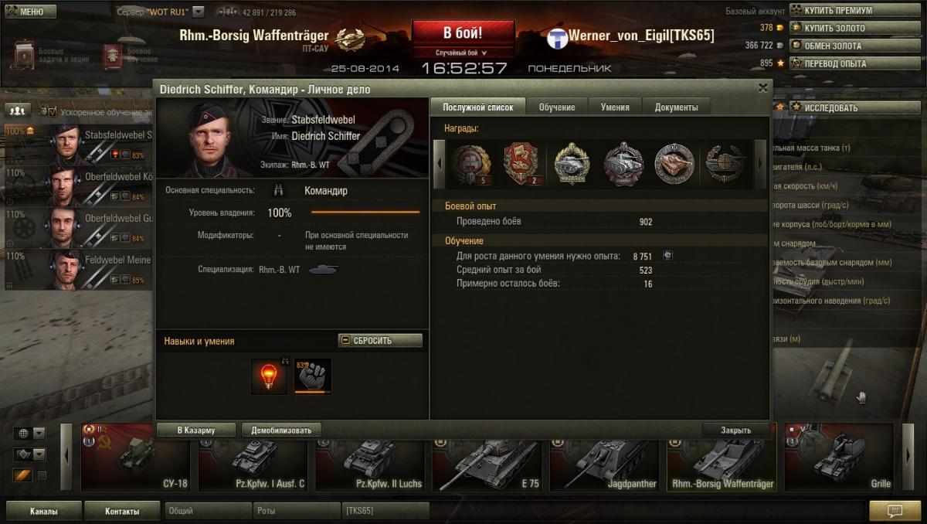The image size is (927, 524).
Task: Click the third award badge with gold wreath tank
Action: (x=572, y=164)
